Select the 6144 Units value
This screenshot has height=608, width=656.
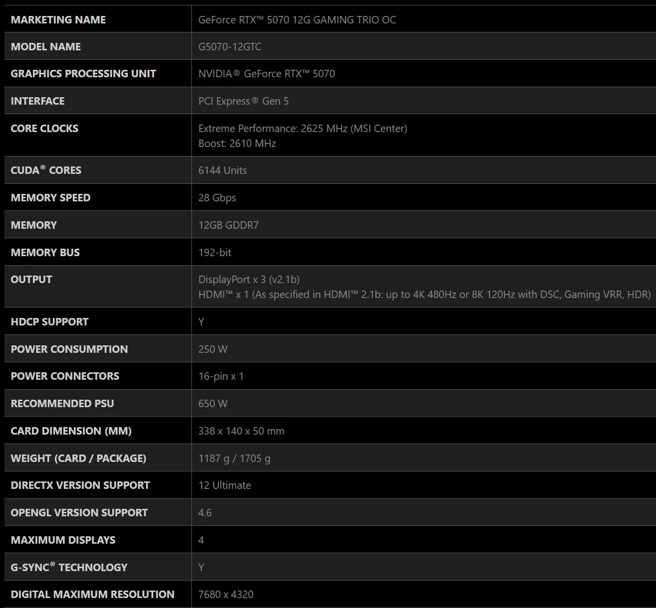click(222, 170)
